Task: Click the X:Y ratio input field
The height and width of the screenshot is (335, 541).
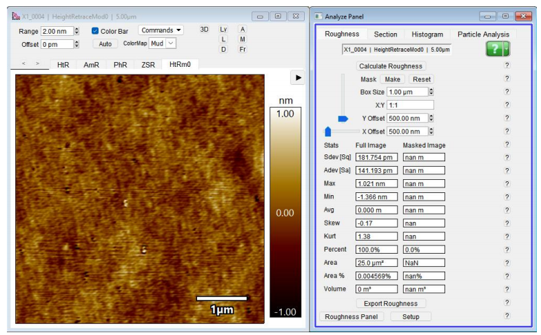Action: [410, 105]
